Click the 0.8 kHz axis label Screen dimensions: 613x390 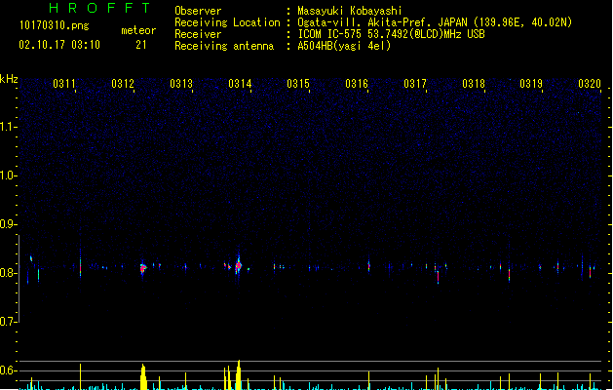click(x=8, y=273)
